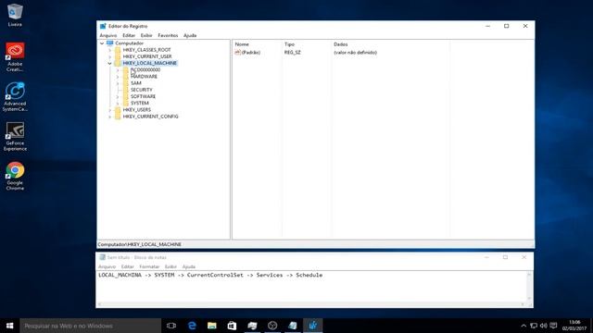The width and height of the screenshot is (593, 333).
Task: Open Adobe Creative Cloud desktop shortcut
Action: tap(15, 56)
